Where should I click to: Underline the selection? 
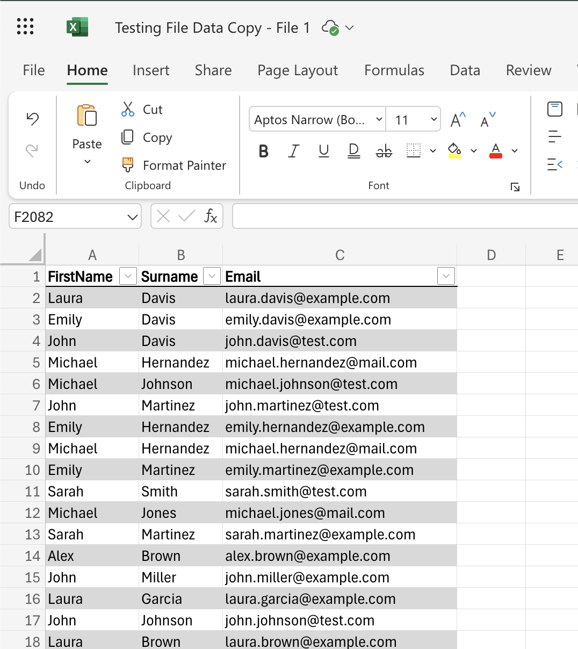coord(323,151)
